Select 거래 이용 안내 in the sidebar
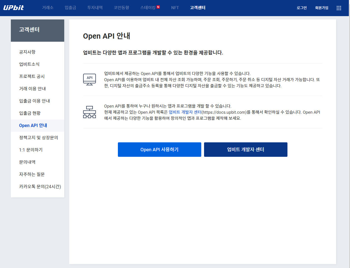Screen dimensions: 350x268 coord(38,89)
